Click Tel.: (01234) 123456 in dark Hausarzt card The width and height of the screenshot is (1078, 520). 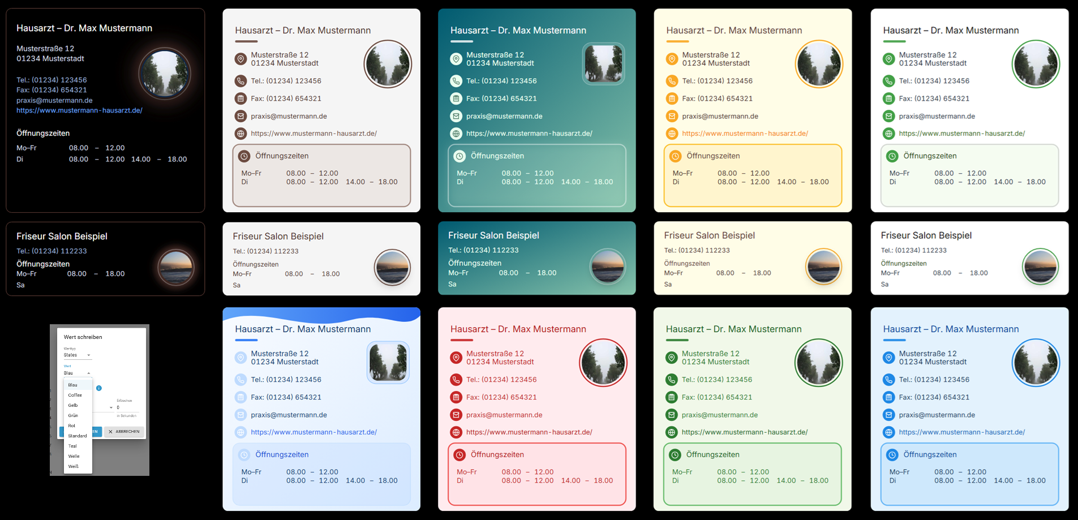(x=51, y=80)
